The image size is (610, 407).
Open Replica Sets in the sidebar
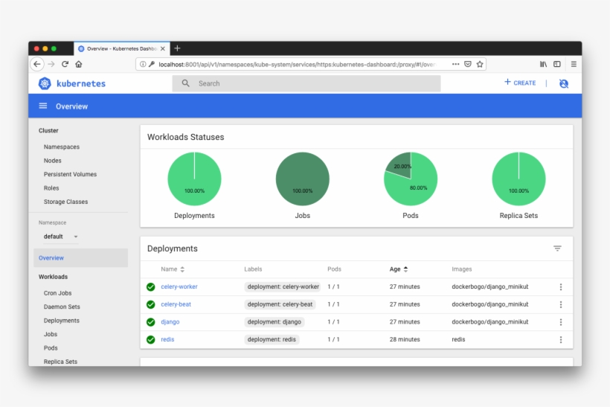pyautogui.click(x=60, y=362)
